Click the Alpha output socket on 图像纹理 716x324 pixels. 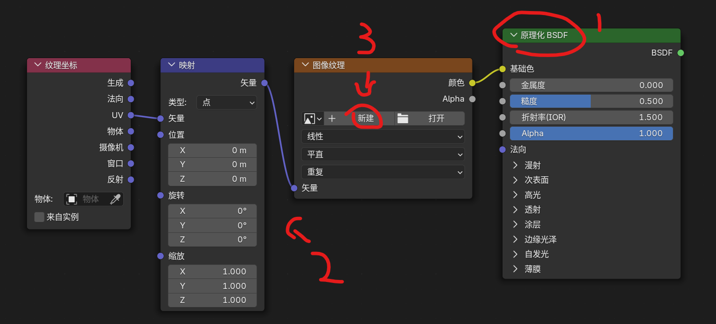[472, 99]
